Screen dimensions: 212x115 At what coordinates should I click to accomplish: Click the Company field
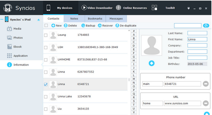coord(197,45)
